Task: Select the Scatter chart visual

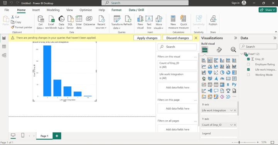Action: (x=216, y=72)
